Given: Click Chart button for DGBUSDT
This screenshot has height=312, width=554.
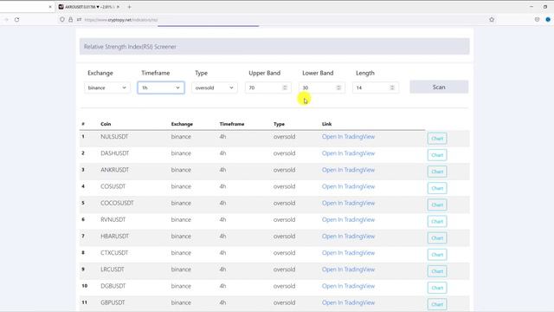Looking at the screenshot, I should pyautogui.click(x=437, y=288).
